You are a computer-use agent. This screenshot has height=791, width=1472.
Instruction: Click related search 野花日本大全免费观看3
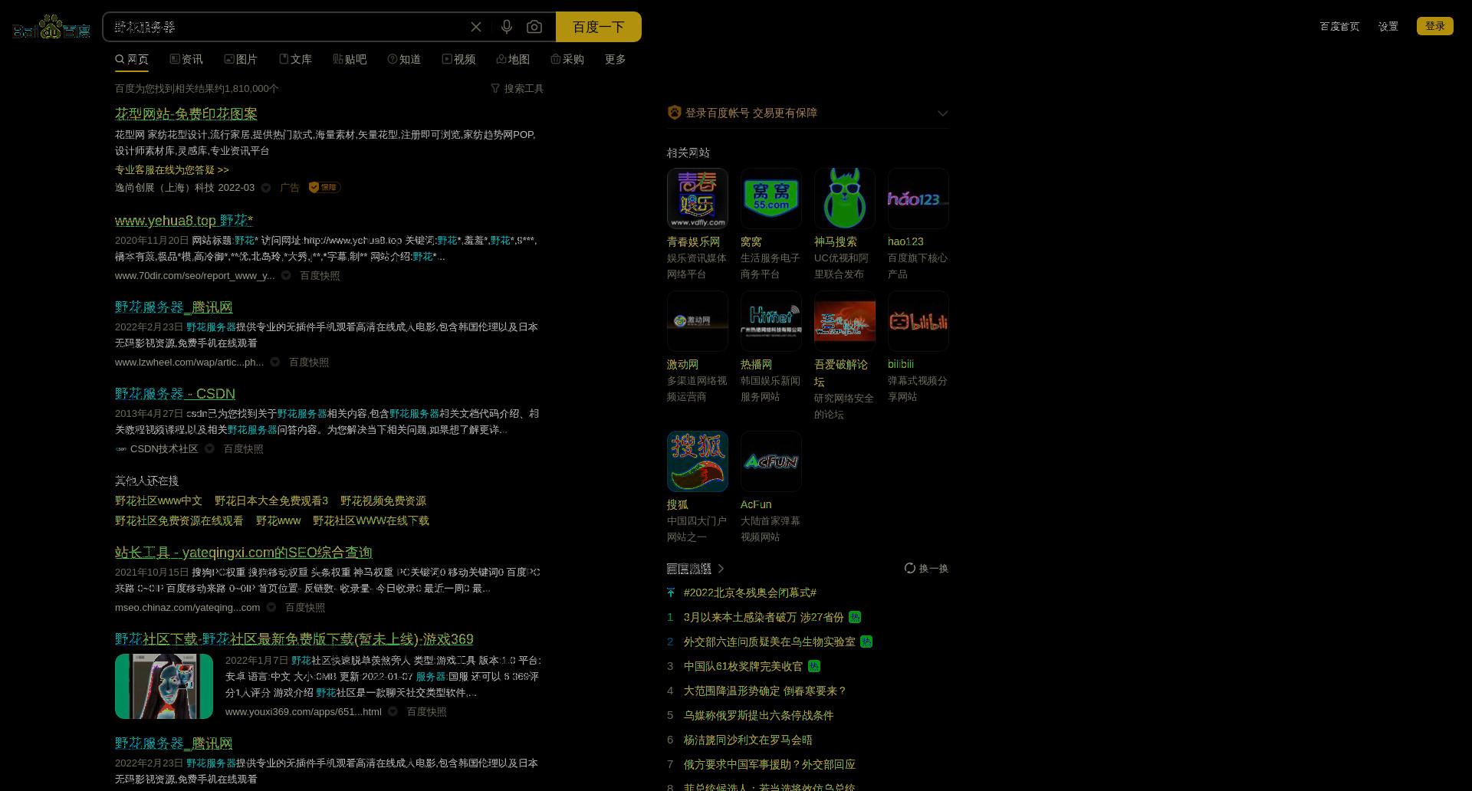click(271, 501)
